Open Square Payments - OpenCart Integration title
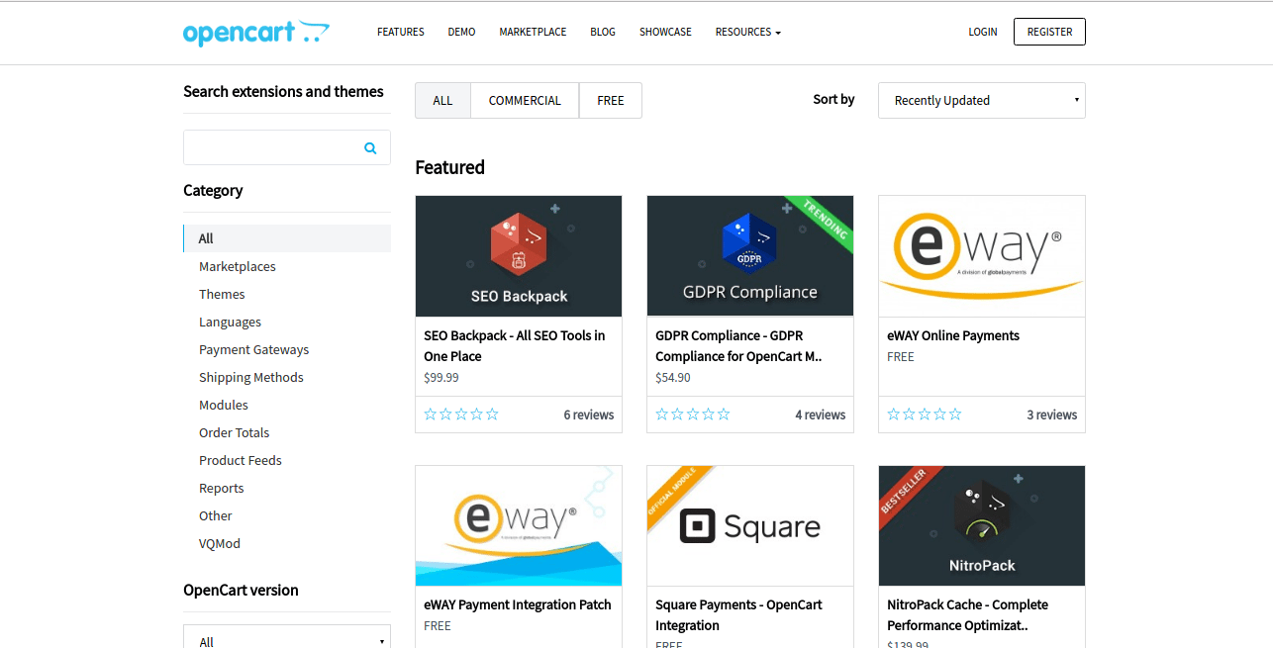The width and height of the screenshot is (1273, 648). click(x=738, y=615)
